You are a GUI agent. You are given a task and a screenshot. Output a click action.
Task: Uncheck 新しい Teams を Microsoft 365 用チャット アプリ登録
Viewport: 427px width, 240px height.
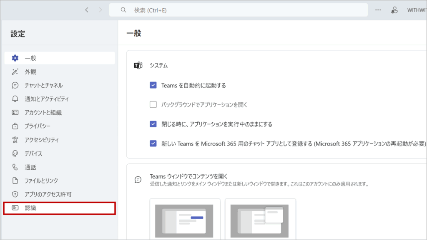pyautogui.click(x=153, y=144)
